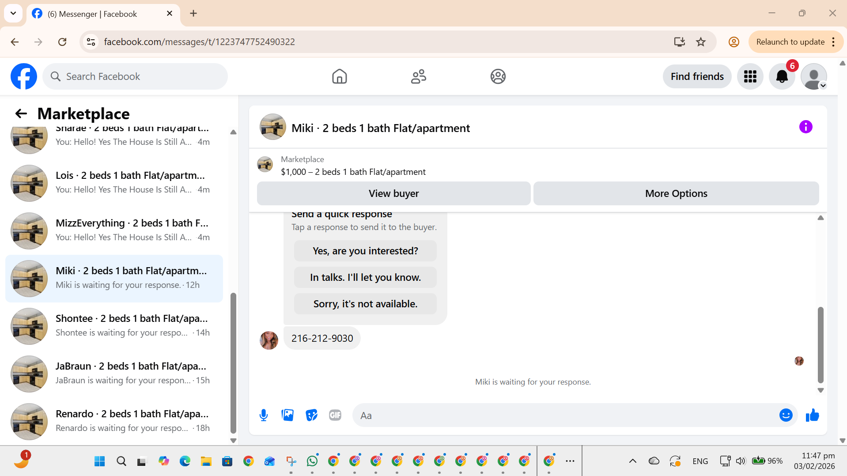The height and width of the screenshot is (476, 847).
Task: Open the Renardo conversation
Action: 114,421
